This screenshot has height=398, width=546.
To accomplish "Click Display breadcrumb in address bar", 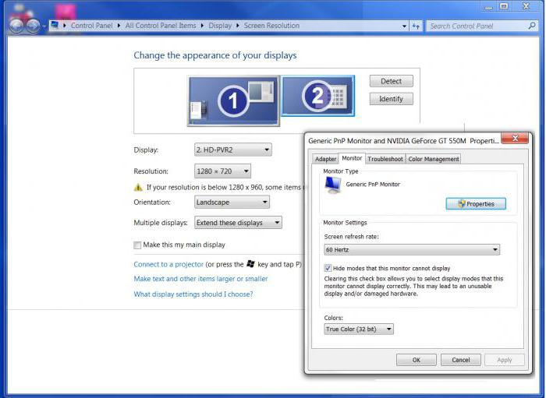I will click(x=220, y=26).
